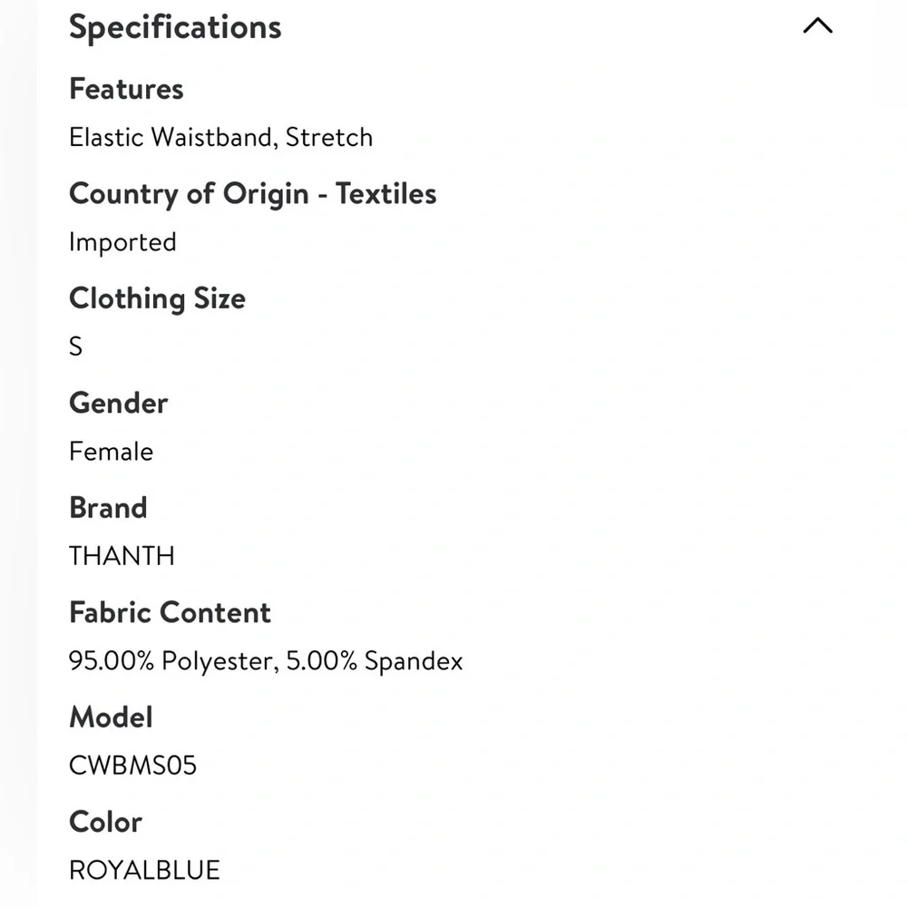This screenshot has width=907, height=907.
Task: Select the Fabric Content label
Action: click(x=171, y=612)
